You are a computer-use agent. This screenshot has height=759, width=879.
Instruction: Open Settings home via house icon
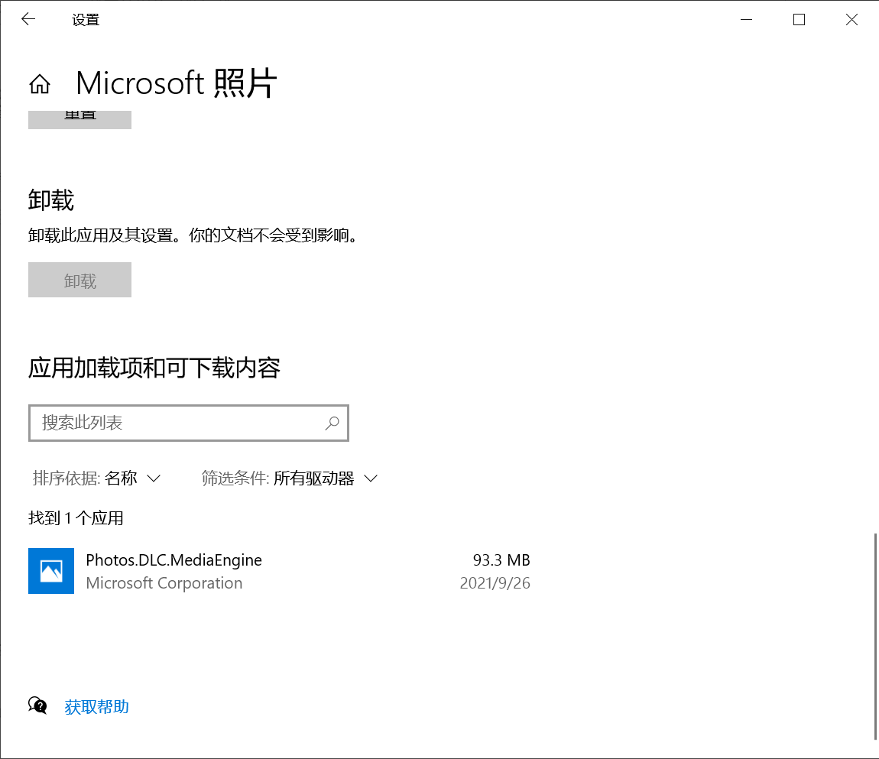click(40, 84)
